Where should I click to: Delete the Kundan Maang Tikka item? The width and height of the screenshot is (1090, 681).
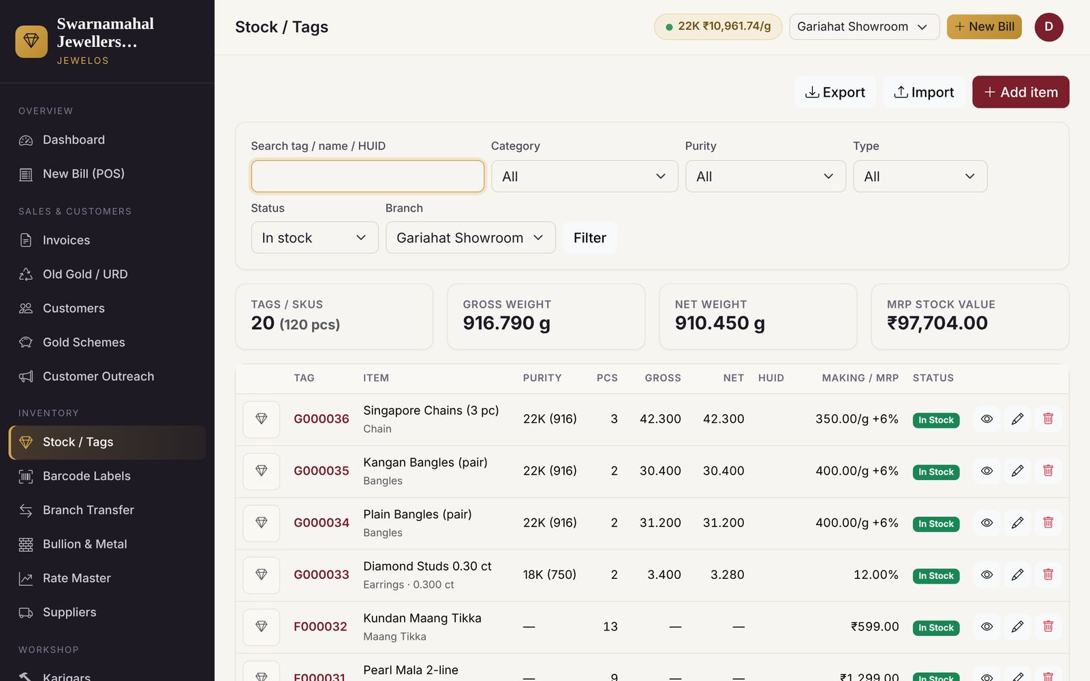pyautogui.click(x=1048, y=627)
